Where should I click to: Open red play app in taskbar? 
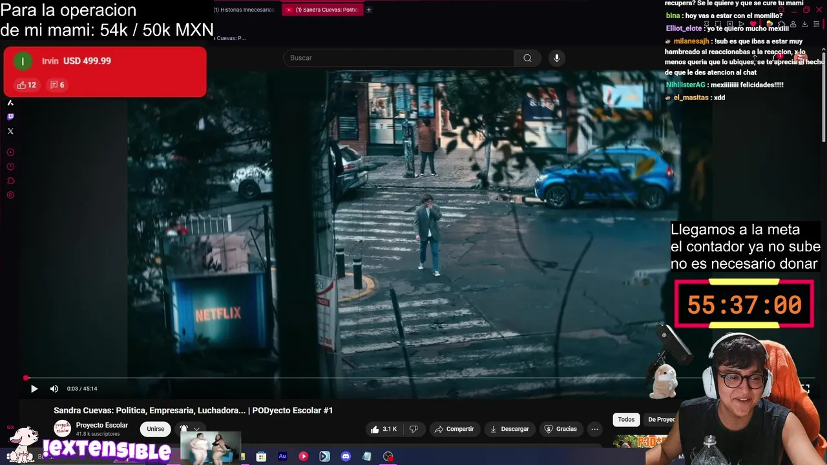pyautogui.click(x=304, y=456)
